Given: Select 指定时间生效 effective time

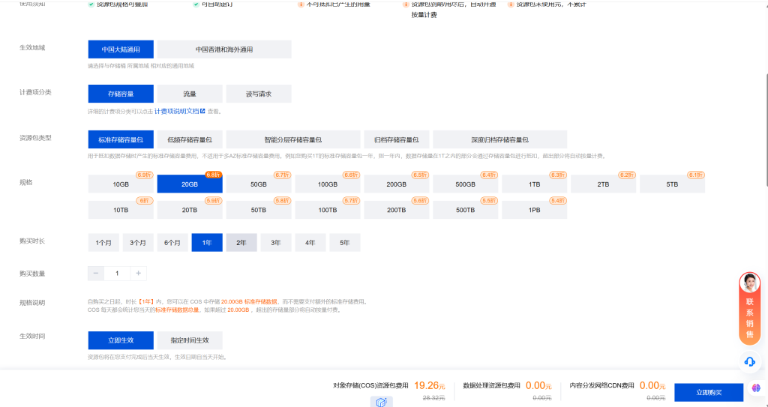Looking at the screenshot, I should tap(190, 340).
